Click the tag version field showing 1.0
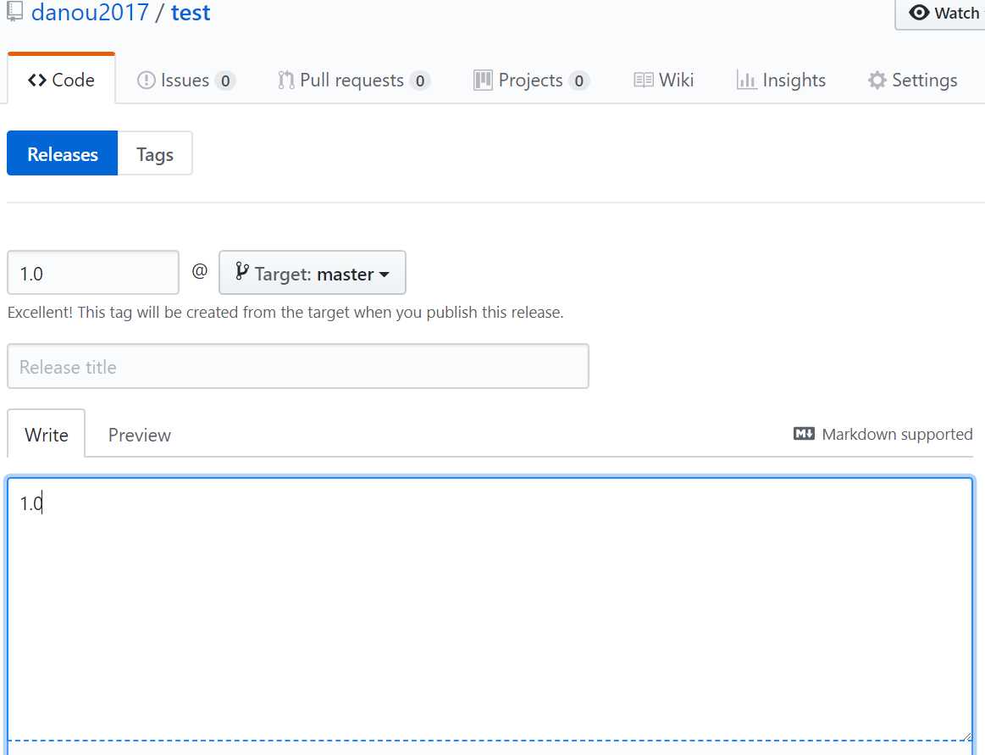 tap(93, 272)
